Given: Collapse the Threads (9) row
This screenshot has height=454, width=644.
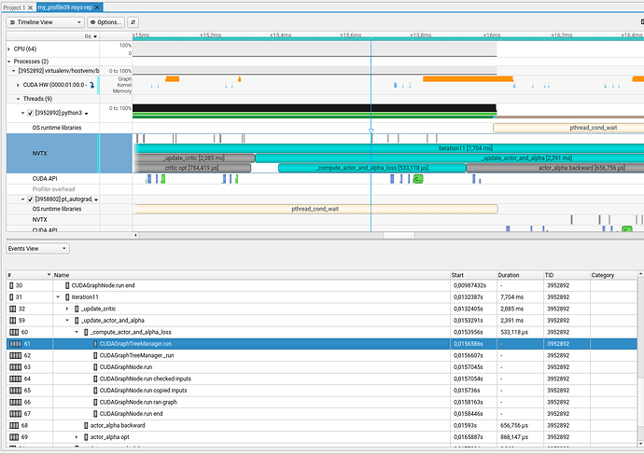Looking at the screenshot, I should click(x=18, y=99).
